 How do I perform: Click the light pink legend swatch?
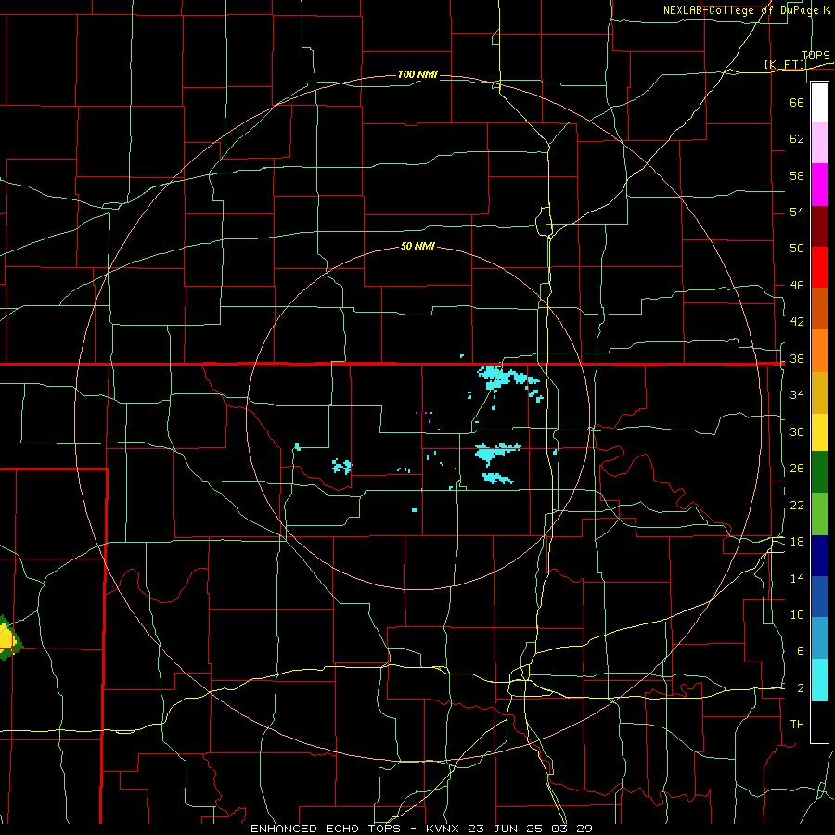pyautogui.click(x=819, y=143)
